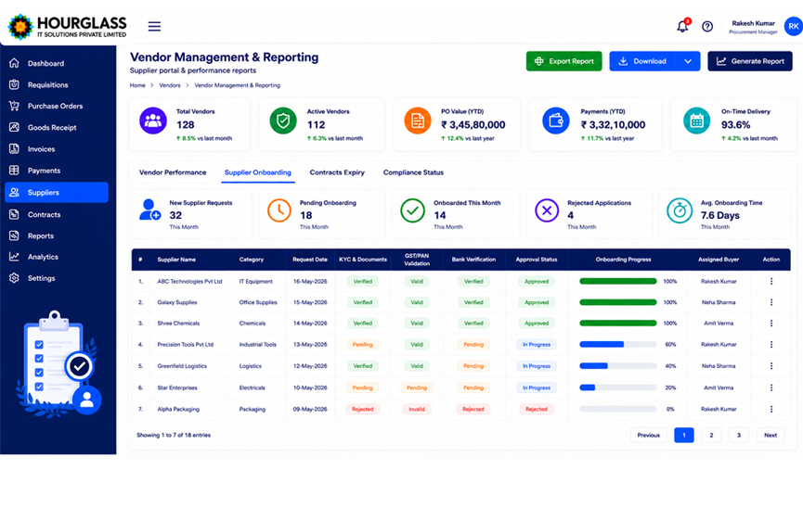Click Approved status for ABC Technologies

537,282
